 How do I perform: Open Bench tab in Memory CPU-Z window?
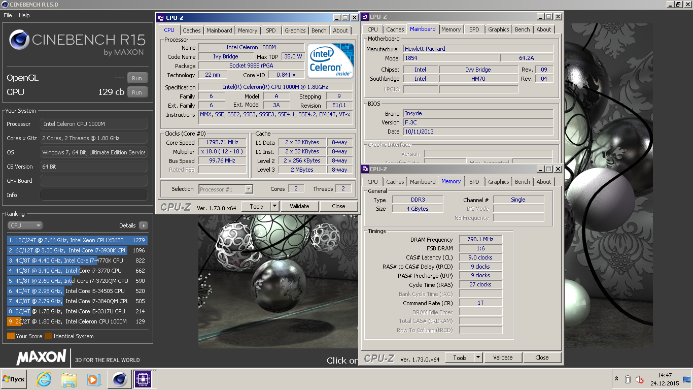click(x=523, y=182)
